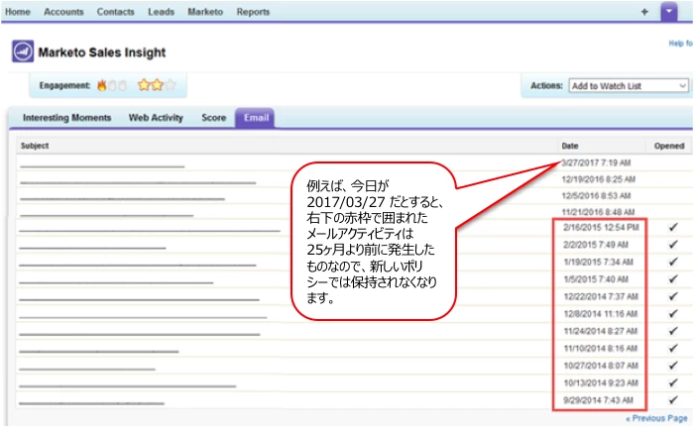
Task: Click the plus icon to show more tabs
Action: click(644, 12)
